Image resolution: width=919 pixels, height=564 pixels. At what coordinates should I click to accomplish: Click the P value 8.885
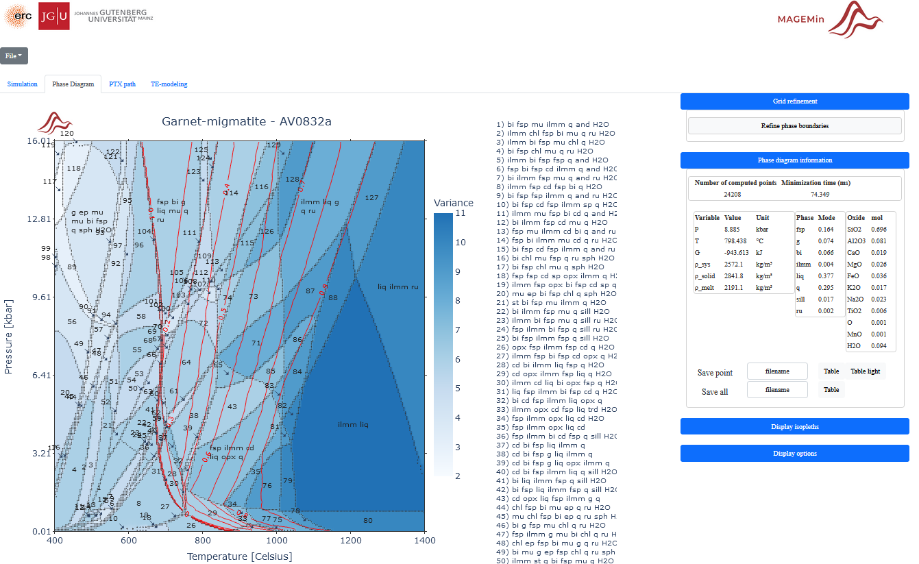(x=734, y=230)
